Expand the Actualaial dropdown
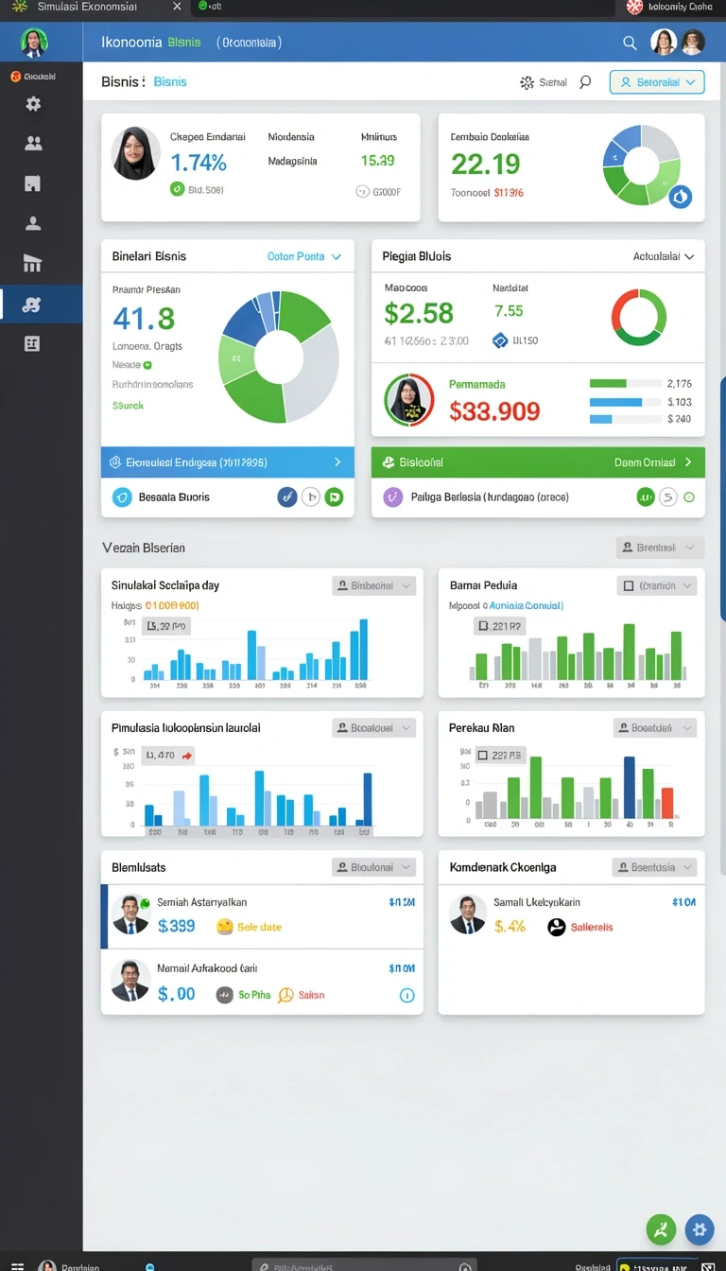Image resolution: width=726 pixels, height=1271 pixels. click(x=664, y=256)
